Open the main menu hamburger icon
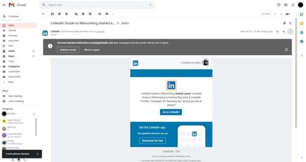Image resolution: width=306 pixels, height=162 pixels. (x=4, y=5)
